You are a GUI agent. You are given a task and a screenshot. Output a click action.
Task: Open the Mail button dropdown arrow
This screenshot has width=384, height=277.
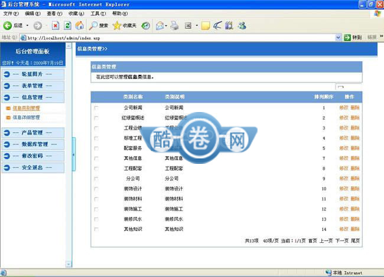click(166, 26)
